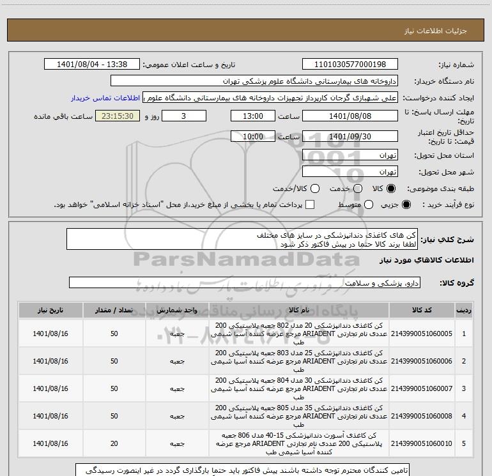Click unit جعبه in row 4
This screenshot has width=492, height=476.
(x=177, y=417)
